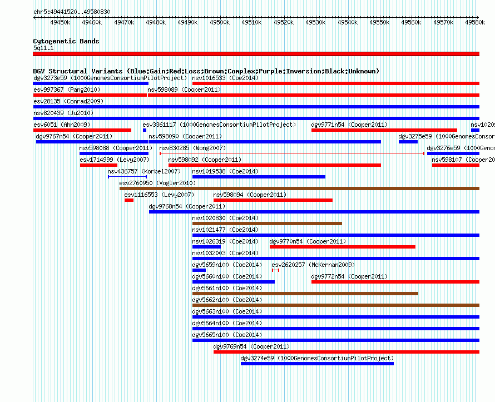Open dgv9767n54 (Cooper2011) label
This screenshot has height=402, width=495.
pyautogui.click(x=74, y=136)
